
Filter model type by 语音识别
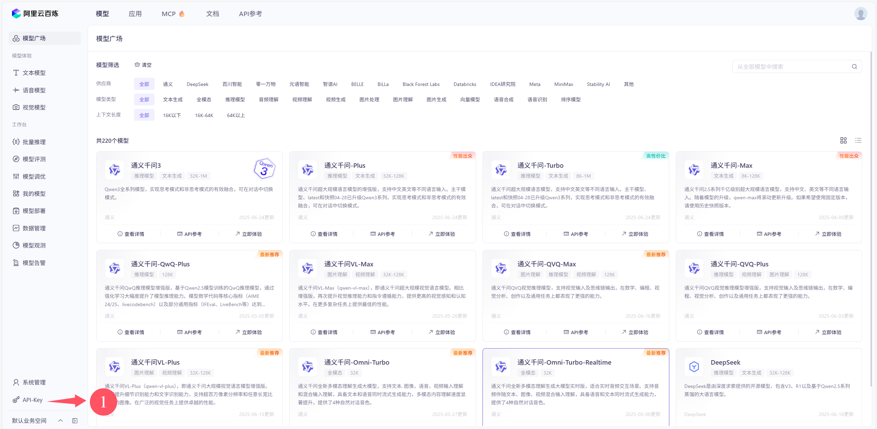pyautogui.click(x=537, y=100)
